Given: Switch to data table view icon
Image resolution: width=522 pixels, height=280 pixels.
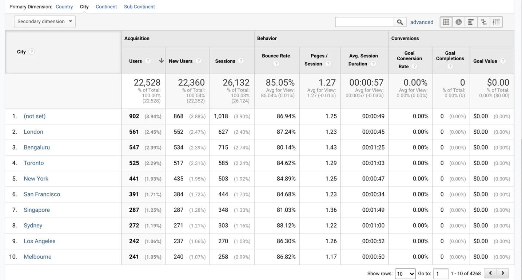Looking at the screenshot, I should click(446, 22).
